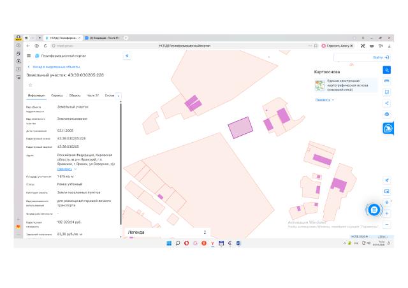Add the land plot to favorites star

30,84
